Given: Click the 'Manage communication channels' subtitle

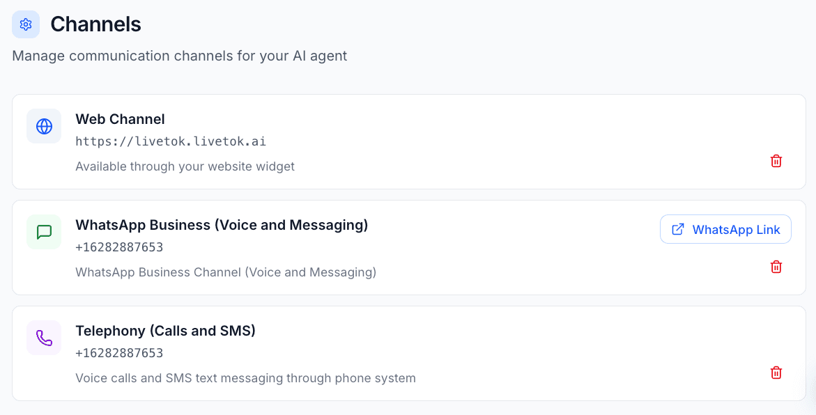Looking at the screenshot, I should pos(179,56).
